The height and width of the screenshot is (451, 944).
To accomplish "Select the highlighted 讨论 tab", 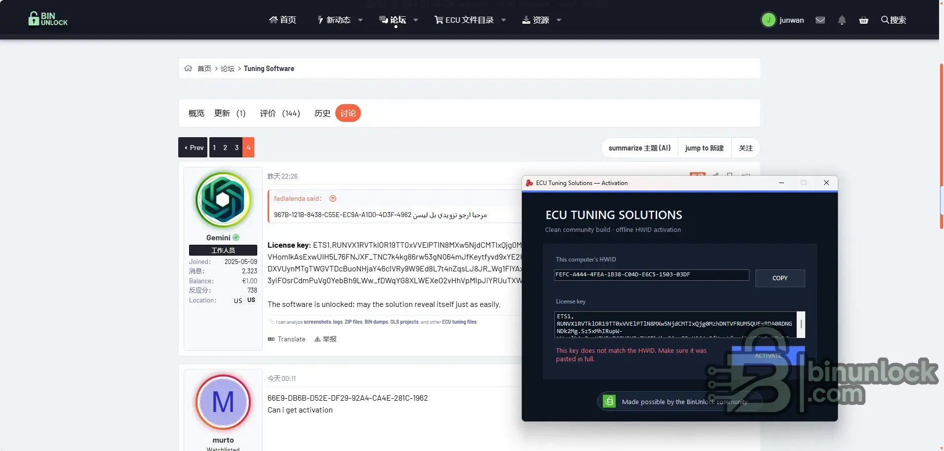I will tap(348, 113).
